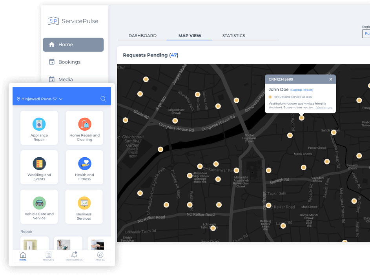Image resolution: width=370 pixels, height=275 pixels.
Task: Open the Region dropdown at top right
Action: pyautogui.click(x=366, y=34)
